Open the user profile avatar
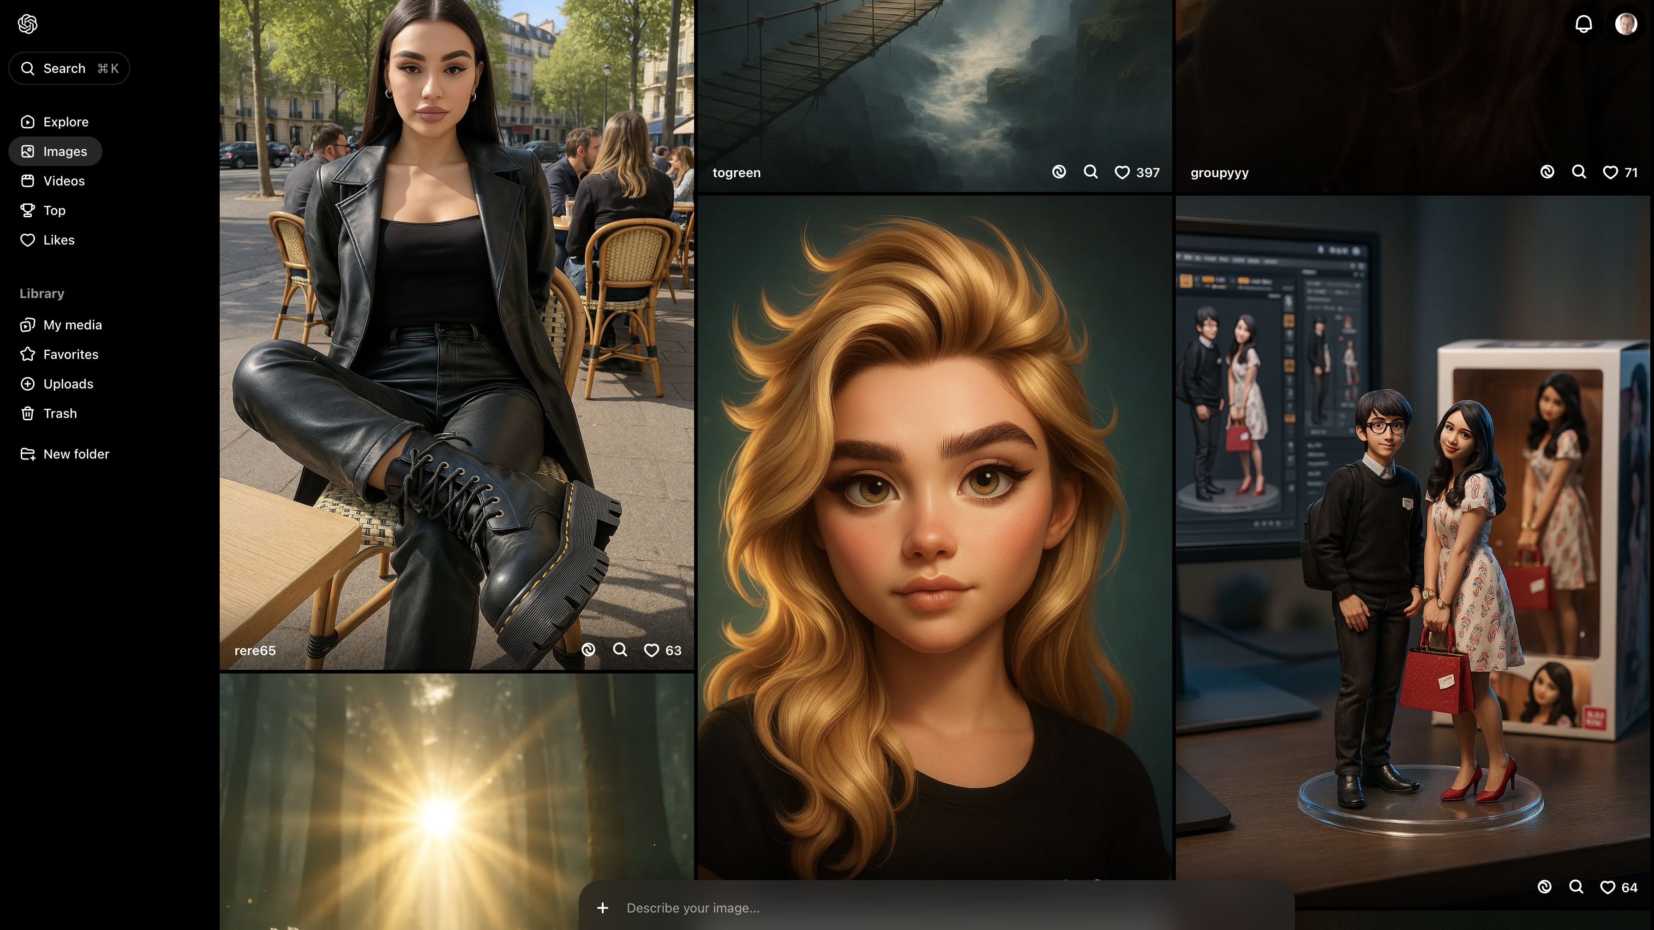The height and width of the screenshot is (930, 1654). [x=1626, y=24]
